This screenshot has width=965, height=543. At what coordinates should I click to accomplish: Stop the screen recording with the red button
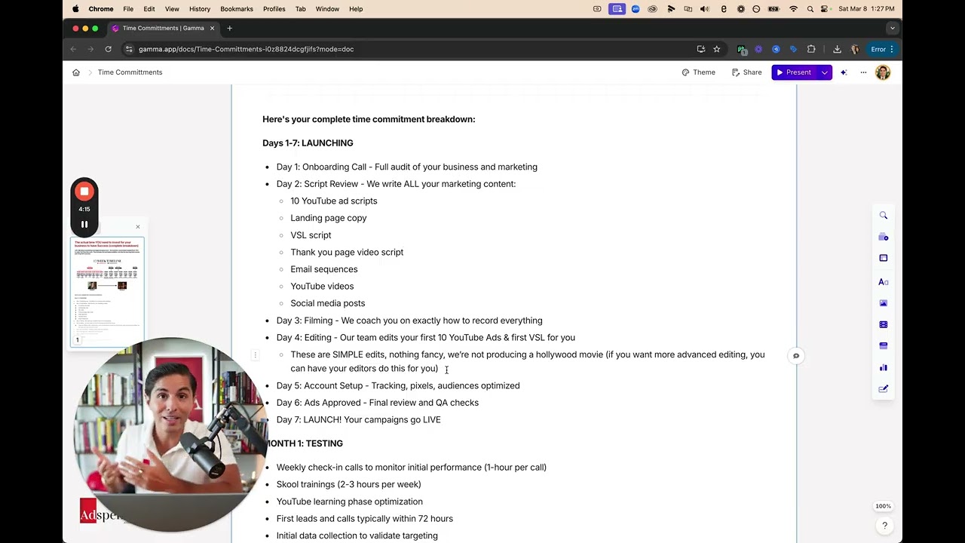click(84, 192)
